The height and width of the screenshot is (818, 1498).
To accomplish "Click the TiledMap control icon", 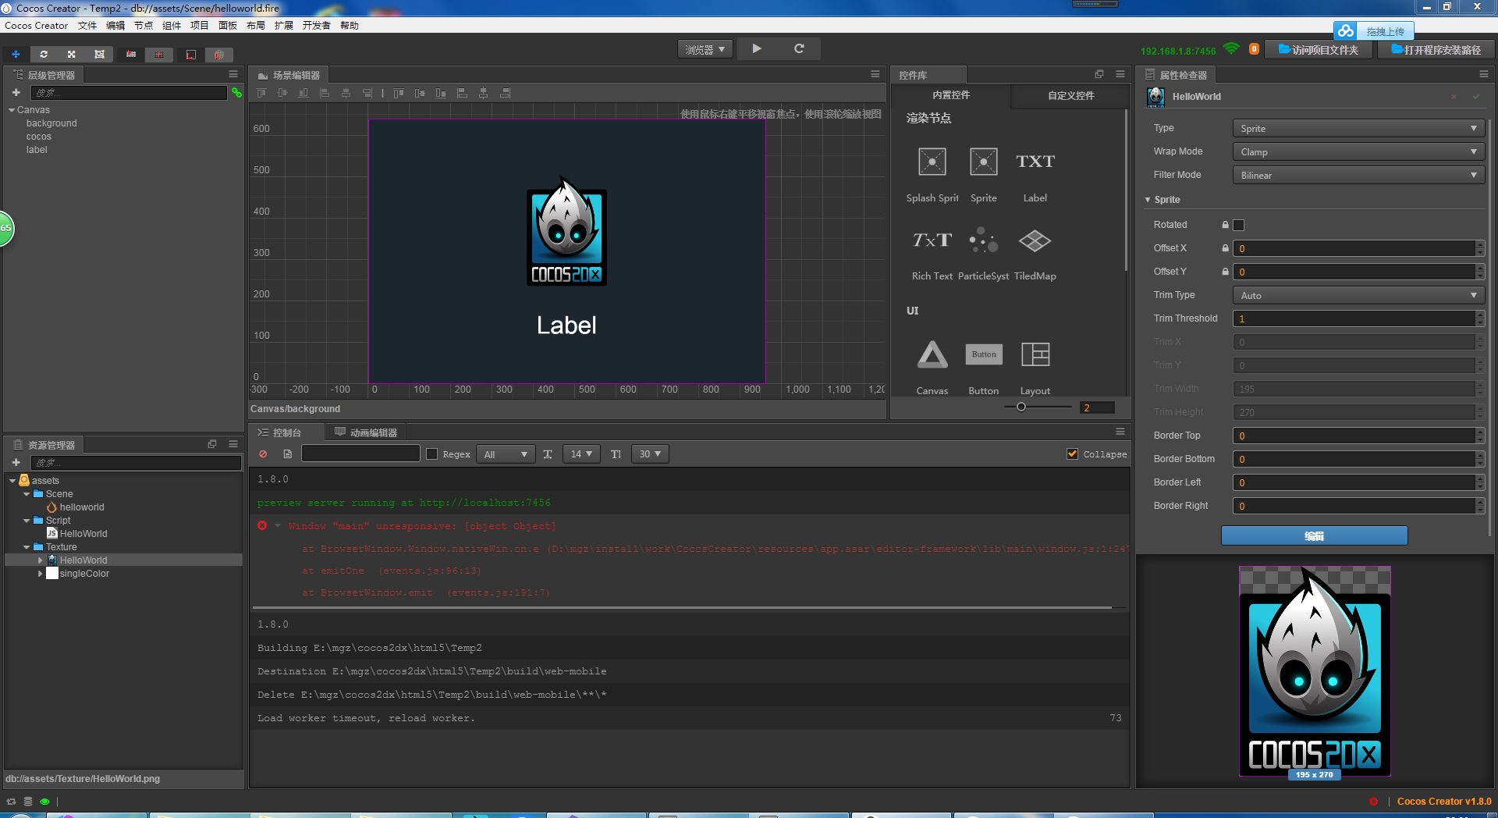I will [1035, 240].
